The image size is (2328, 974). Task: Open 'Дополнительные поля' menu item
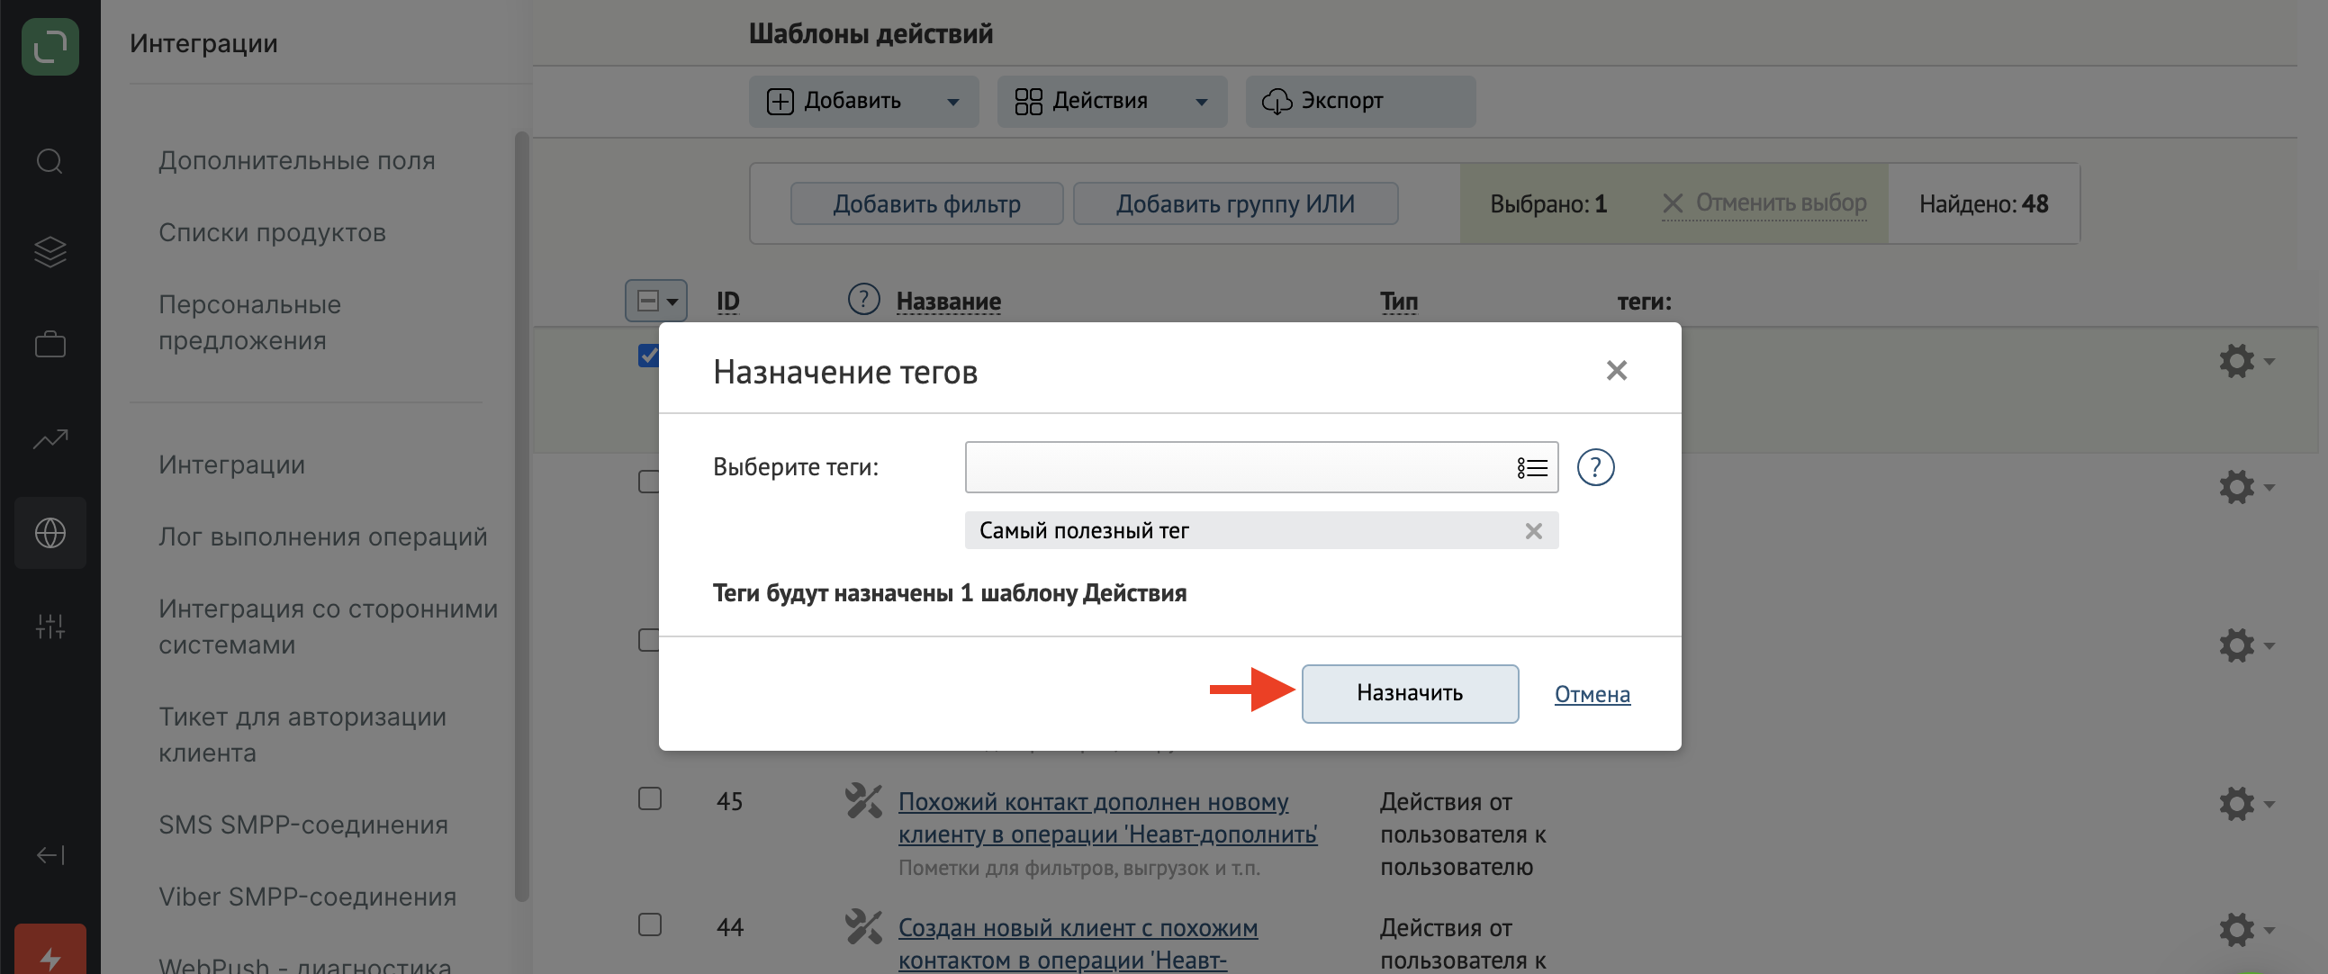coord(296,161)
